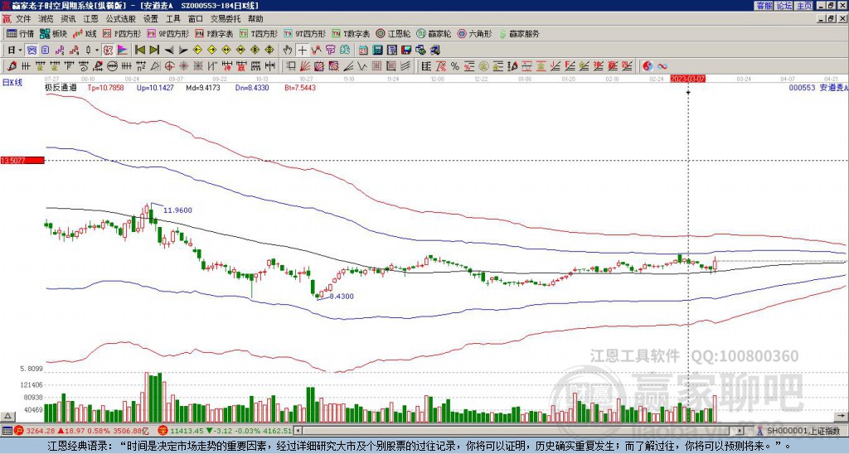Expand the candlestick style dropdown arrow
Screen dimensions: 849x454
click(97, 50)
